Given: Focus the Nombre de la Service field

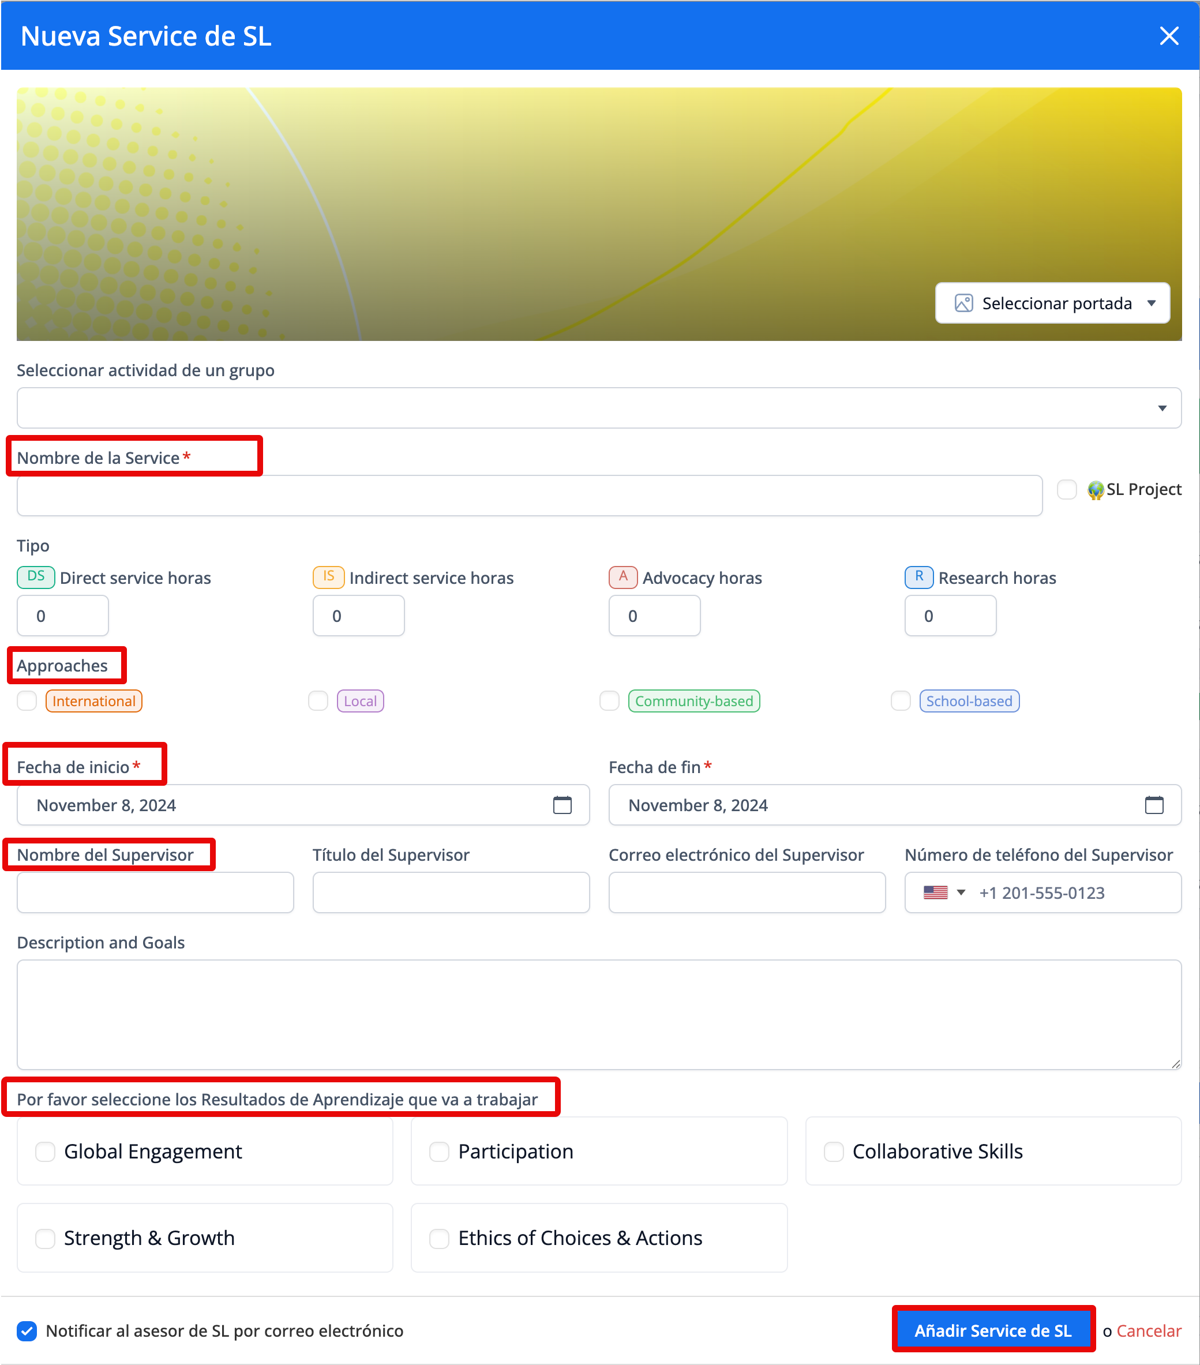Looking at the screenshot, I should coord(529,496).
